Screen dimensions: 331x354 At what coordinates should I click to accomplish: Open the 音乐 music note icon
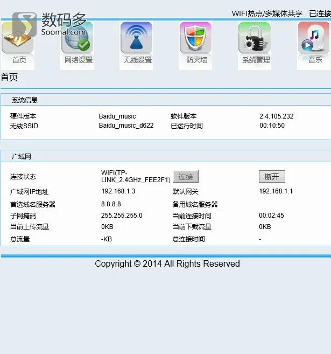point(314,38)
